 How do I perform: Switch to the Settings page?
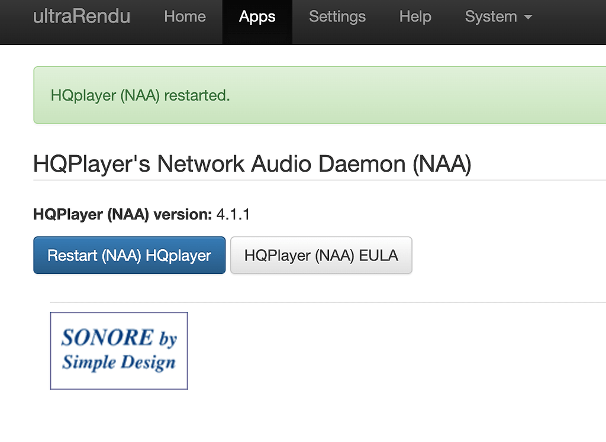337,17
